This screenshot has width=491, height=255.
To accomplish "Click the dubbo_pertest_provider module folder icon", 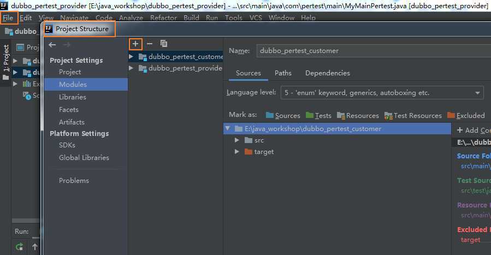I will click(143, 68).
